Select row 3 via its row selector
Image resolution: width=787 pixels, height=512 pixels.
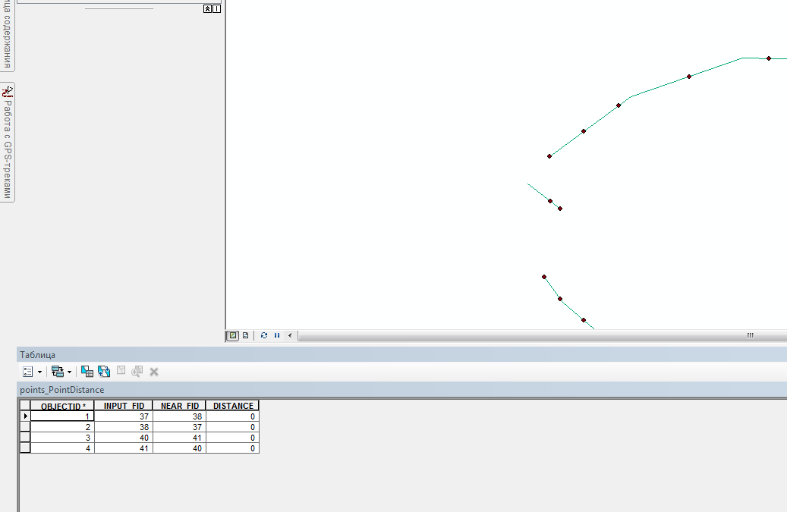[x=25, y=437]
